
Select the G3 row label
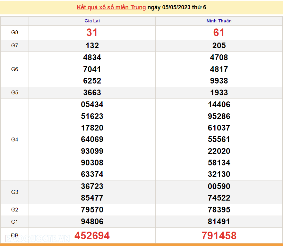pyautogui.click(x=14, y=192)
